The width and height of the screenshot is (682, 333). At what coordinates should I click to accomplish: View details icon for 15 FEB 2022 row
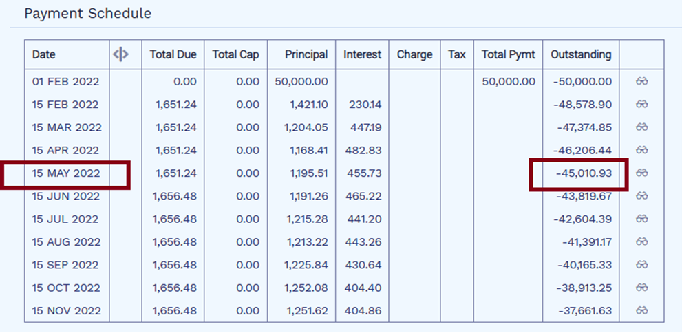(x=641, y=105)
